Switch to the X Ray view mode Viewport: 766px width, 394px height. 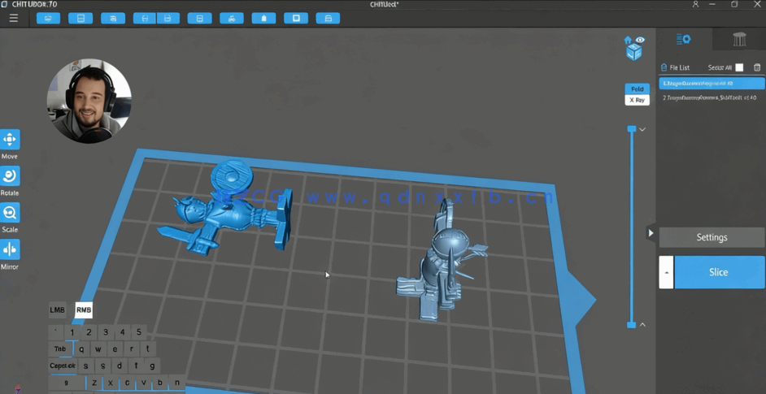click(x=637, y=100)
